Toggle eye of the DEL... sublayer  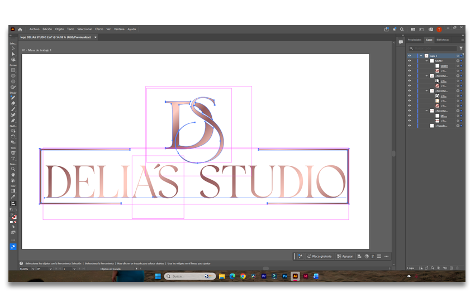(x=409, y=116)
